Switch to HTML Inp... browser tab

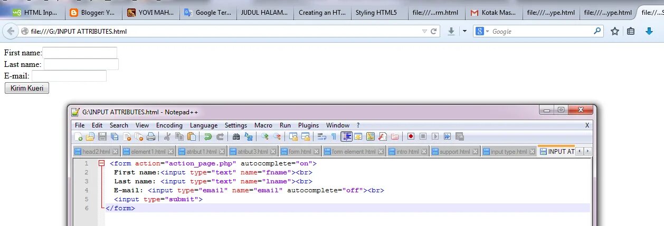click(37, 13)
